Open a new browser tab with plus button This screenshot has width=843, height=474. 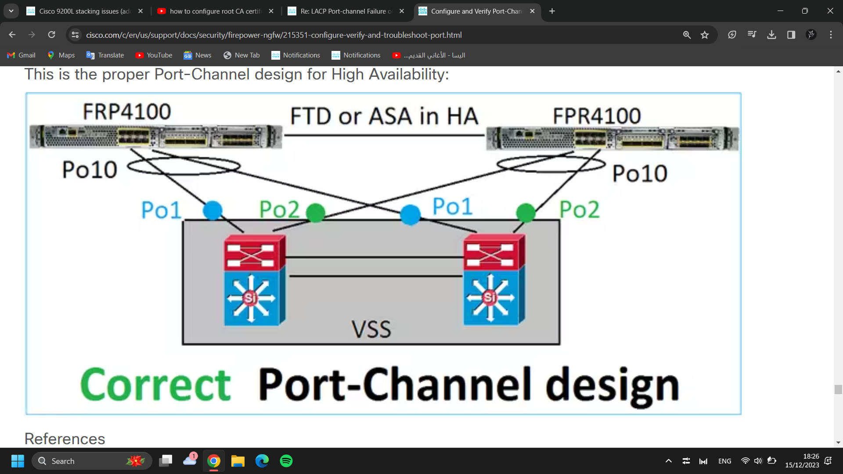point(552,11)
